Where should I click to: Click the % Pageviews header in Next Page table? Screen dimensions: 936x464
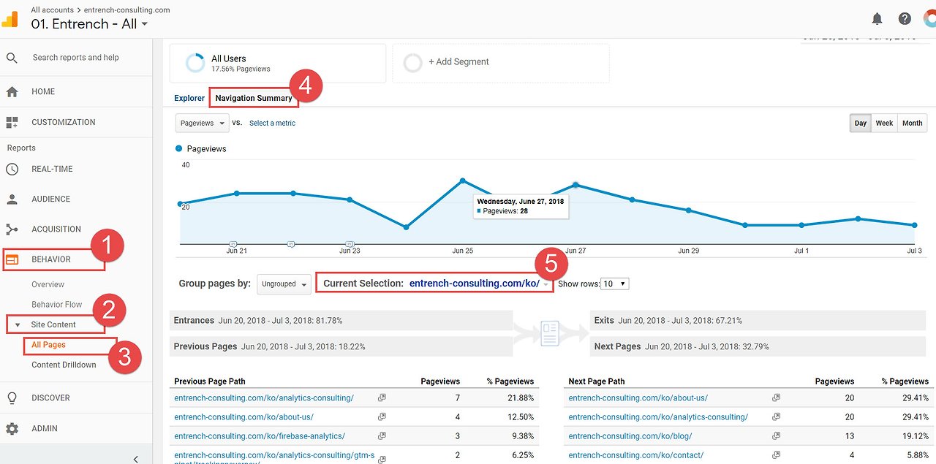point(905,381)
